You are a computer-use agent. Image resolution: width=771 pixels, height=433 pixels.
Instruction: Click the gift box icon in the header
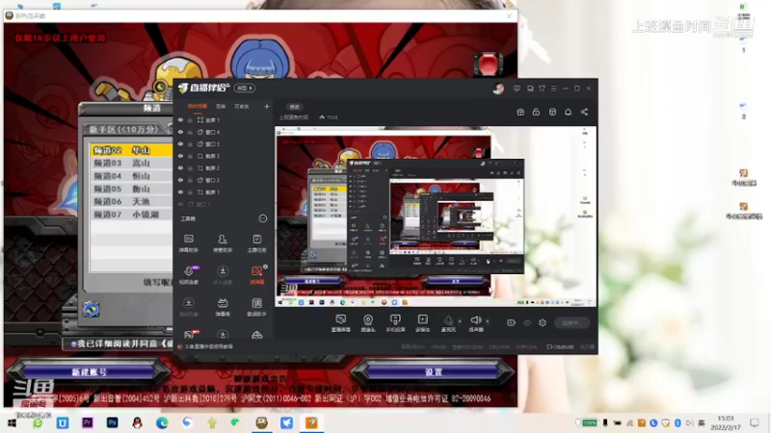click(520, 112)
